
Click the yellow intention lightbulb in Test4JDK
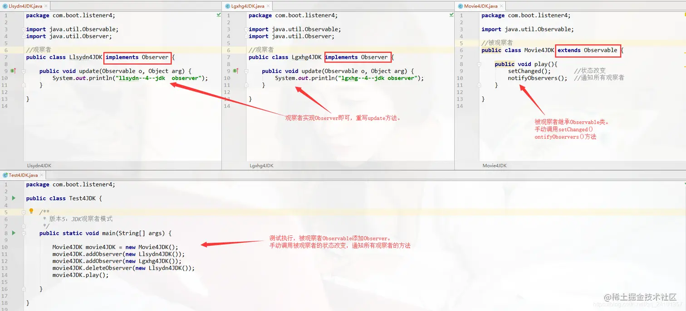[x=31, y=211]
